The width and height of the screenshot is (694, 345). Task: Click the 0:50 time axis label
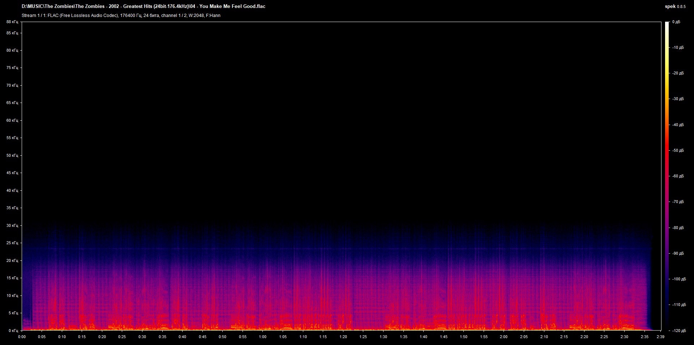(223, 337)
